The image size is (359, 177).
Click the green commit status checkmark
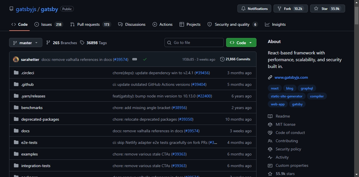pyautogui.click(x=145, y=59)
